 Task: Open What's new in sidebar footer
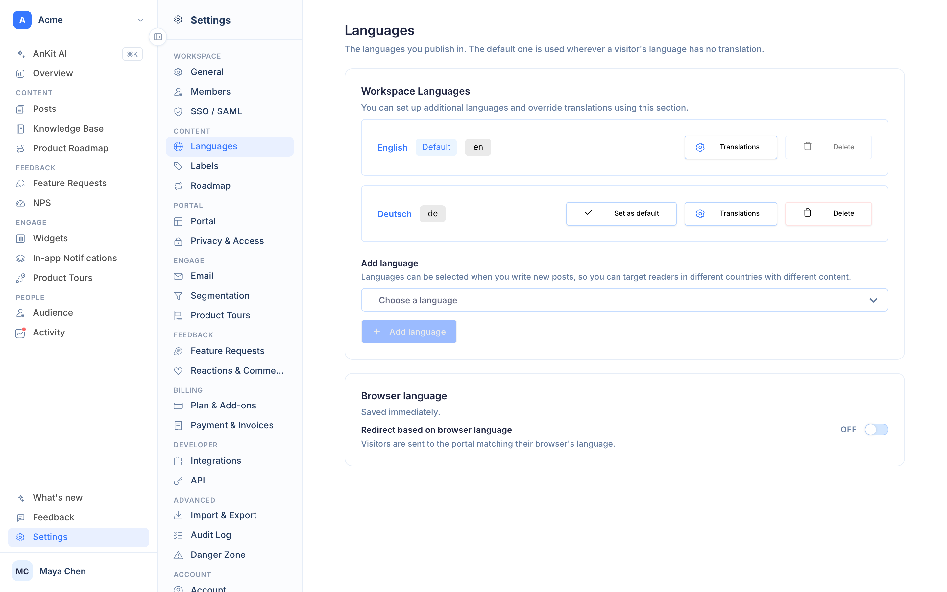pyautogui.click(x=78, y=498)
